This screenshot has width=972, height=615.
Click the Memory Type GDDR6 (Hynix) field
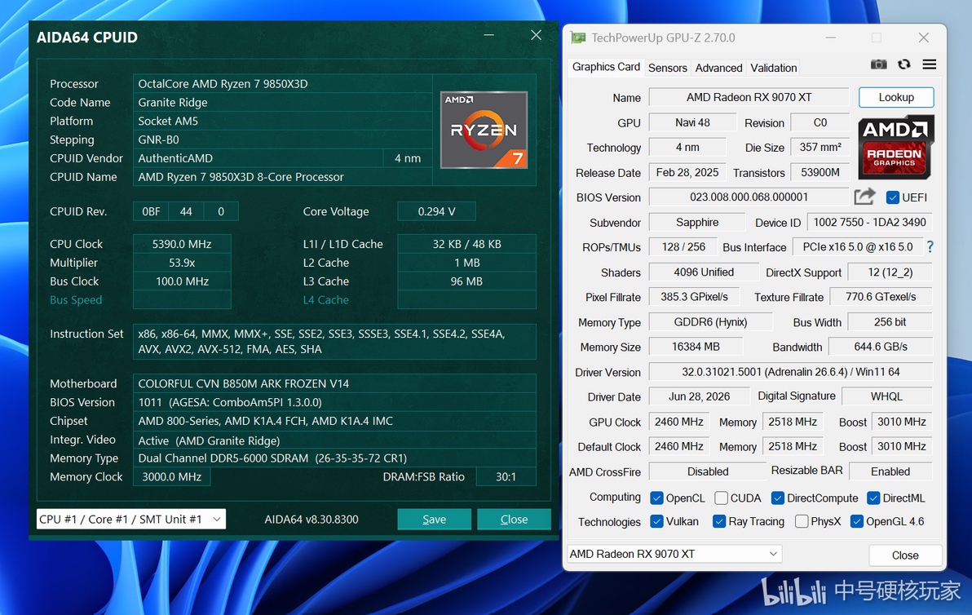pyautogui.click(x=710, y=321)
